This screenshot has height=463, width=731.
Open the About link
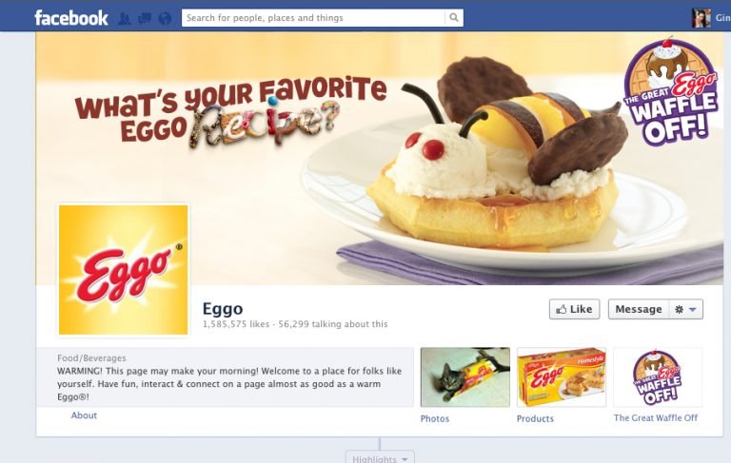pos(84,415)
